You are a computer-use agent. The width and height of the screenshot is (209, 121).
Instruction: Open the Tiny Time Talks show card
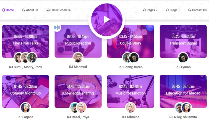click(25, 41)
